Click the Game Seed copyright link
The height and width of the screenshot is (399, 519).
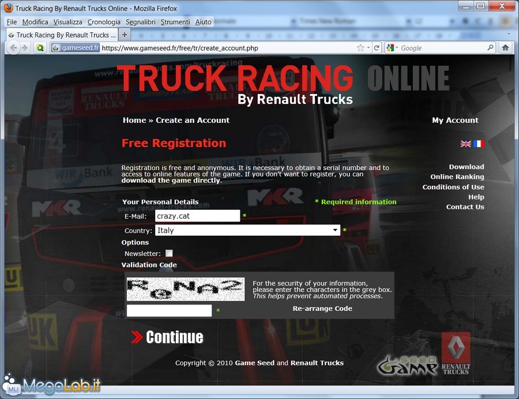coord(254,363)
